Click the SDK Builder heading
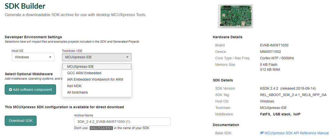334x139 pixels. (25, 6)
